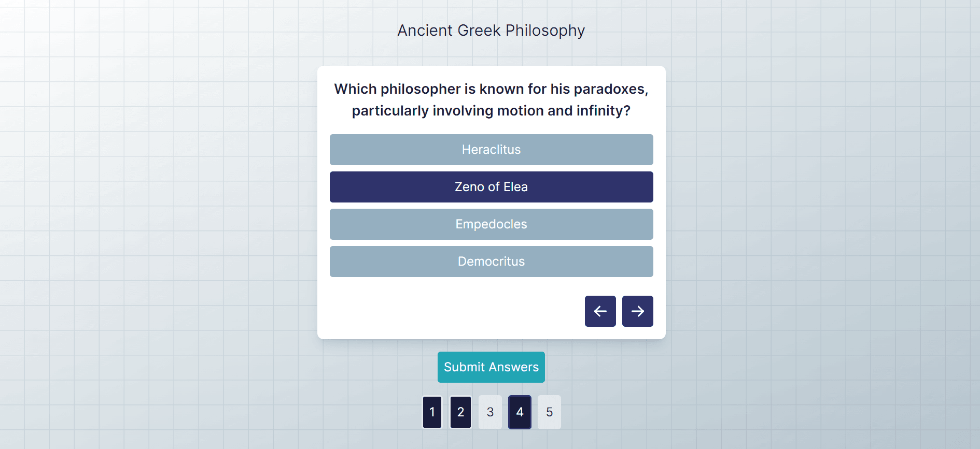Click the Ancient Greek Philosophy title
The image size is (980, 449).
[491, 31]
